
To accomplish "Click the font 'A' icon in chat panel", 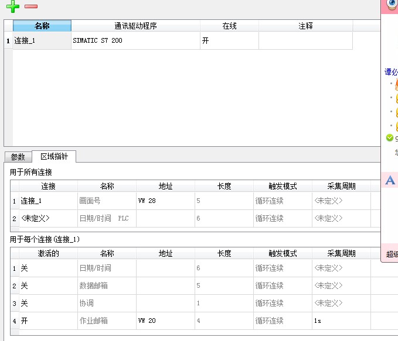I will pyautogui.click(x=390, y=181).
